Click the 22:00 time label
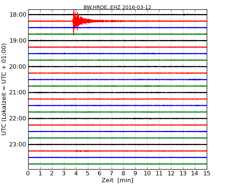This screenshot has height=188, width=235. pos(18,119)
